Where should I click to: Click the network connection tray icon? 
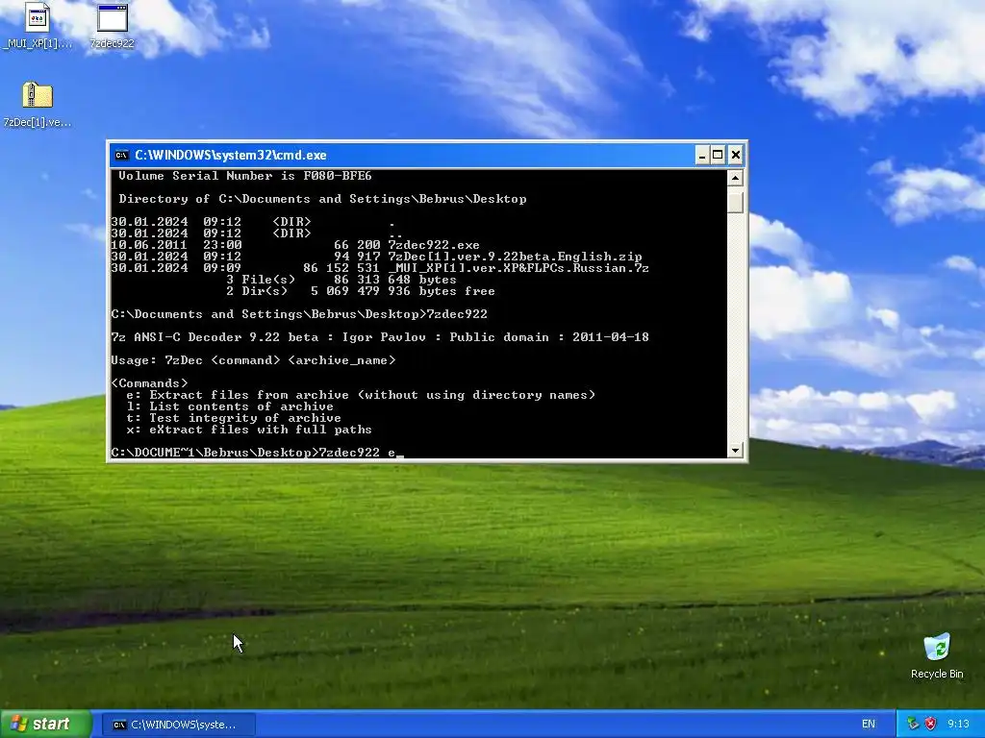913,724
